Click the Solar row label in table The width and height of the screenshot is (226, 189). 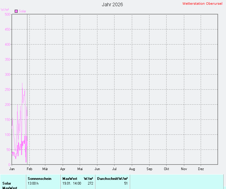click(x=7, y=183)
